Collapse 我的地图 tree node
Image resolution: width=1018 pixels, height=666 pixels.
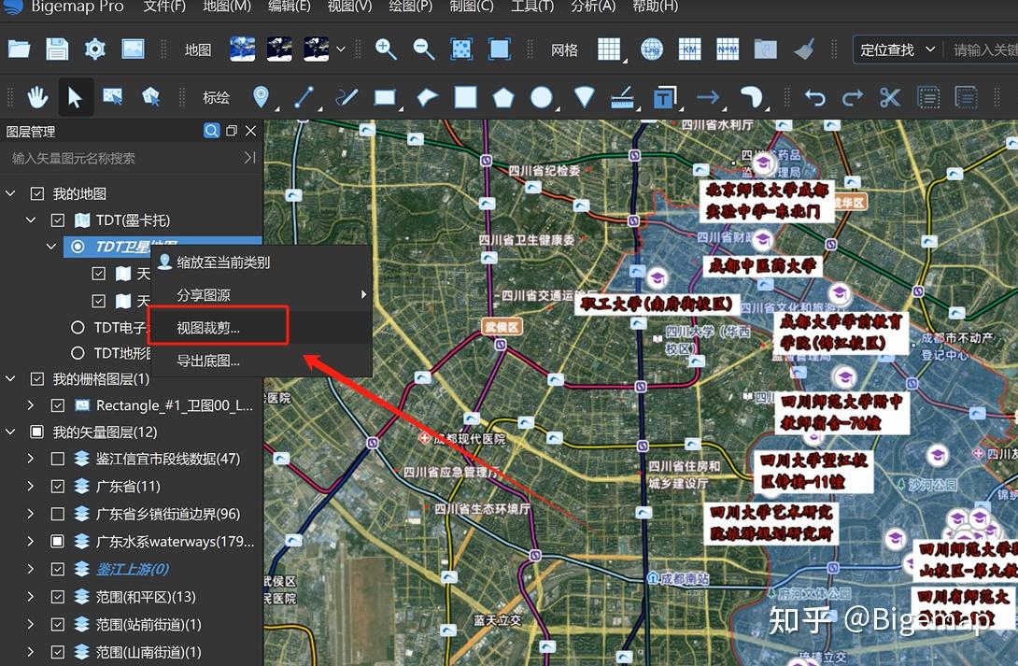point(10,193)
